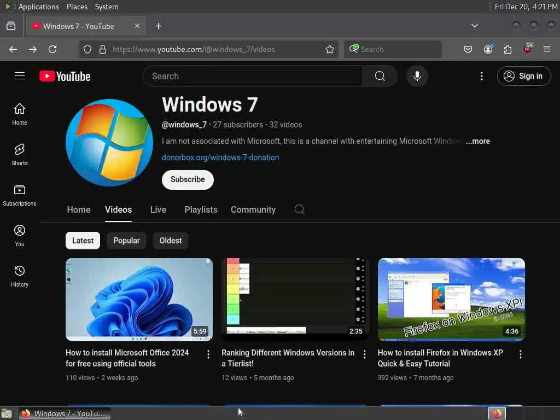
Task: Open History in the sidebar
Action: pyautogui.click(x=20, y=276)
